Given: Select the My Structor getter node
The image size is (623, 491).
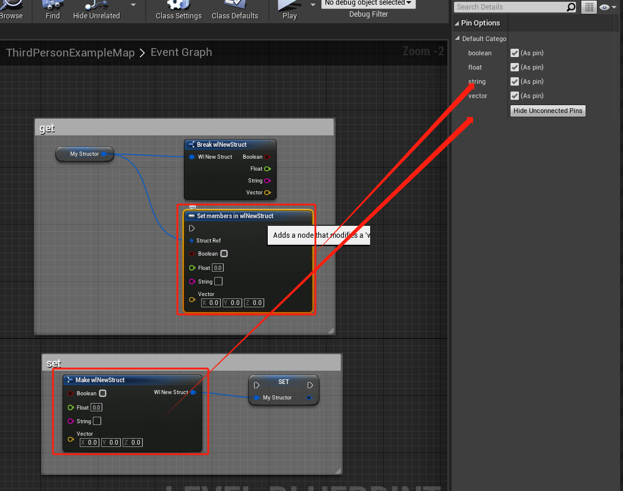Looking at the screenshot, I should coord(84,153).
